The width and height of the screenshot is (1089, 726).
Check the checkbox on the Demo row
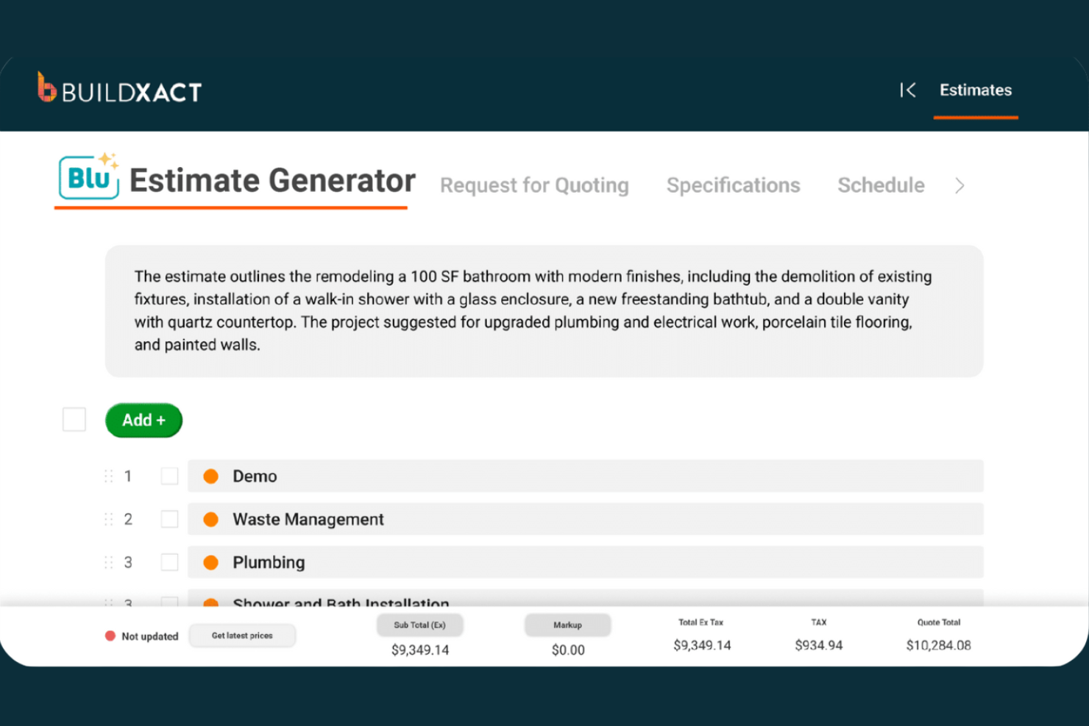169,476
